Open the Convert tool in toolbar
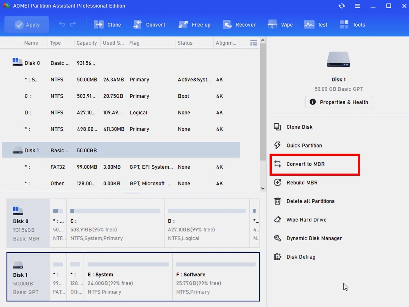Screen dimensions: 409x307 click(x=137, y=25)
